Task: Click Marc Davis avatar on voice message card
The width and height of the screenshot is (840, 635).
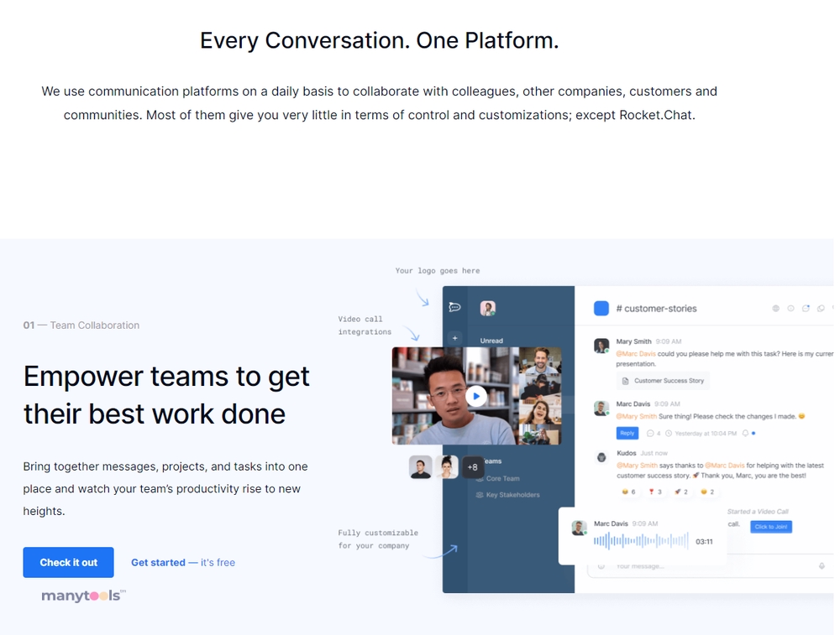Action: 579,528
